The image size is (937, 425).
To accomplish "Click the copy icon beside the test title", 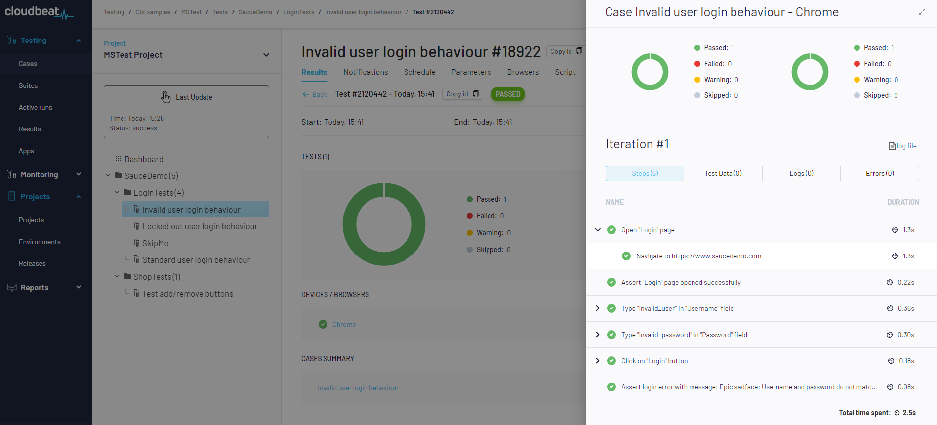I will click(x=579, y=51).
